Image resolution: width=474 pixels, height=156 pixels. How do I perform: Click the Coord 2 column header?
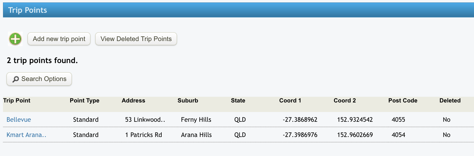tap(345, 101)
